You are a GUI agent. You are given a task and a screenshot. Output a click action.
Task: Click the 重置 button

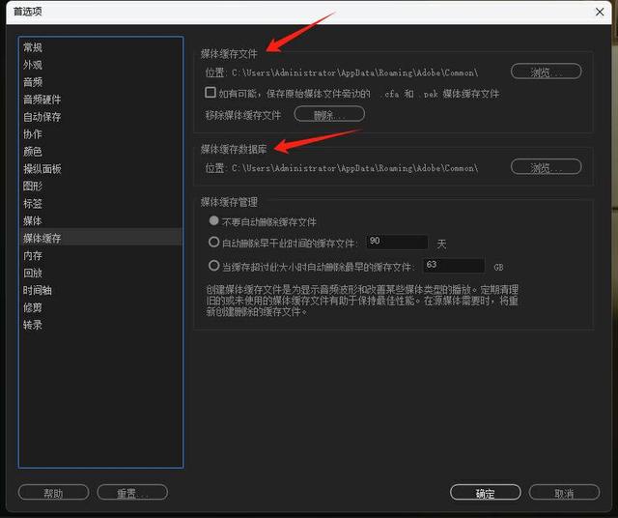132,493
